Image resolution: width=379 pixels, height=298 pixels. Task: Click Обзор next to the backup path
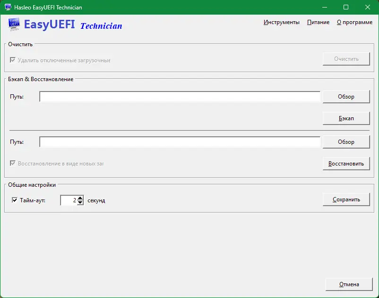346,97
